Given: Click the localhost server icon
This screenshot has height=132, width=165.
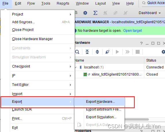Looking at the screenshot, I should point(81,67).
